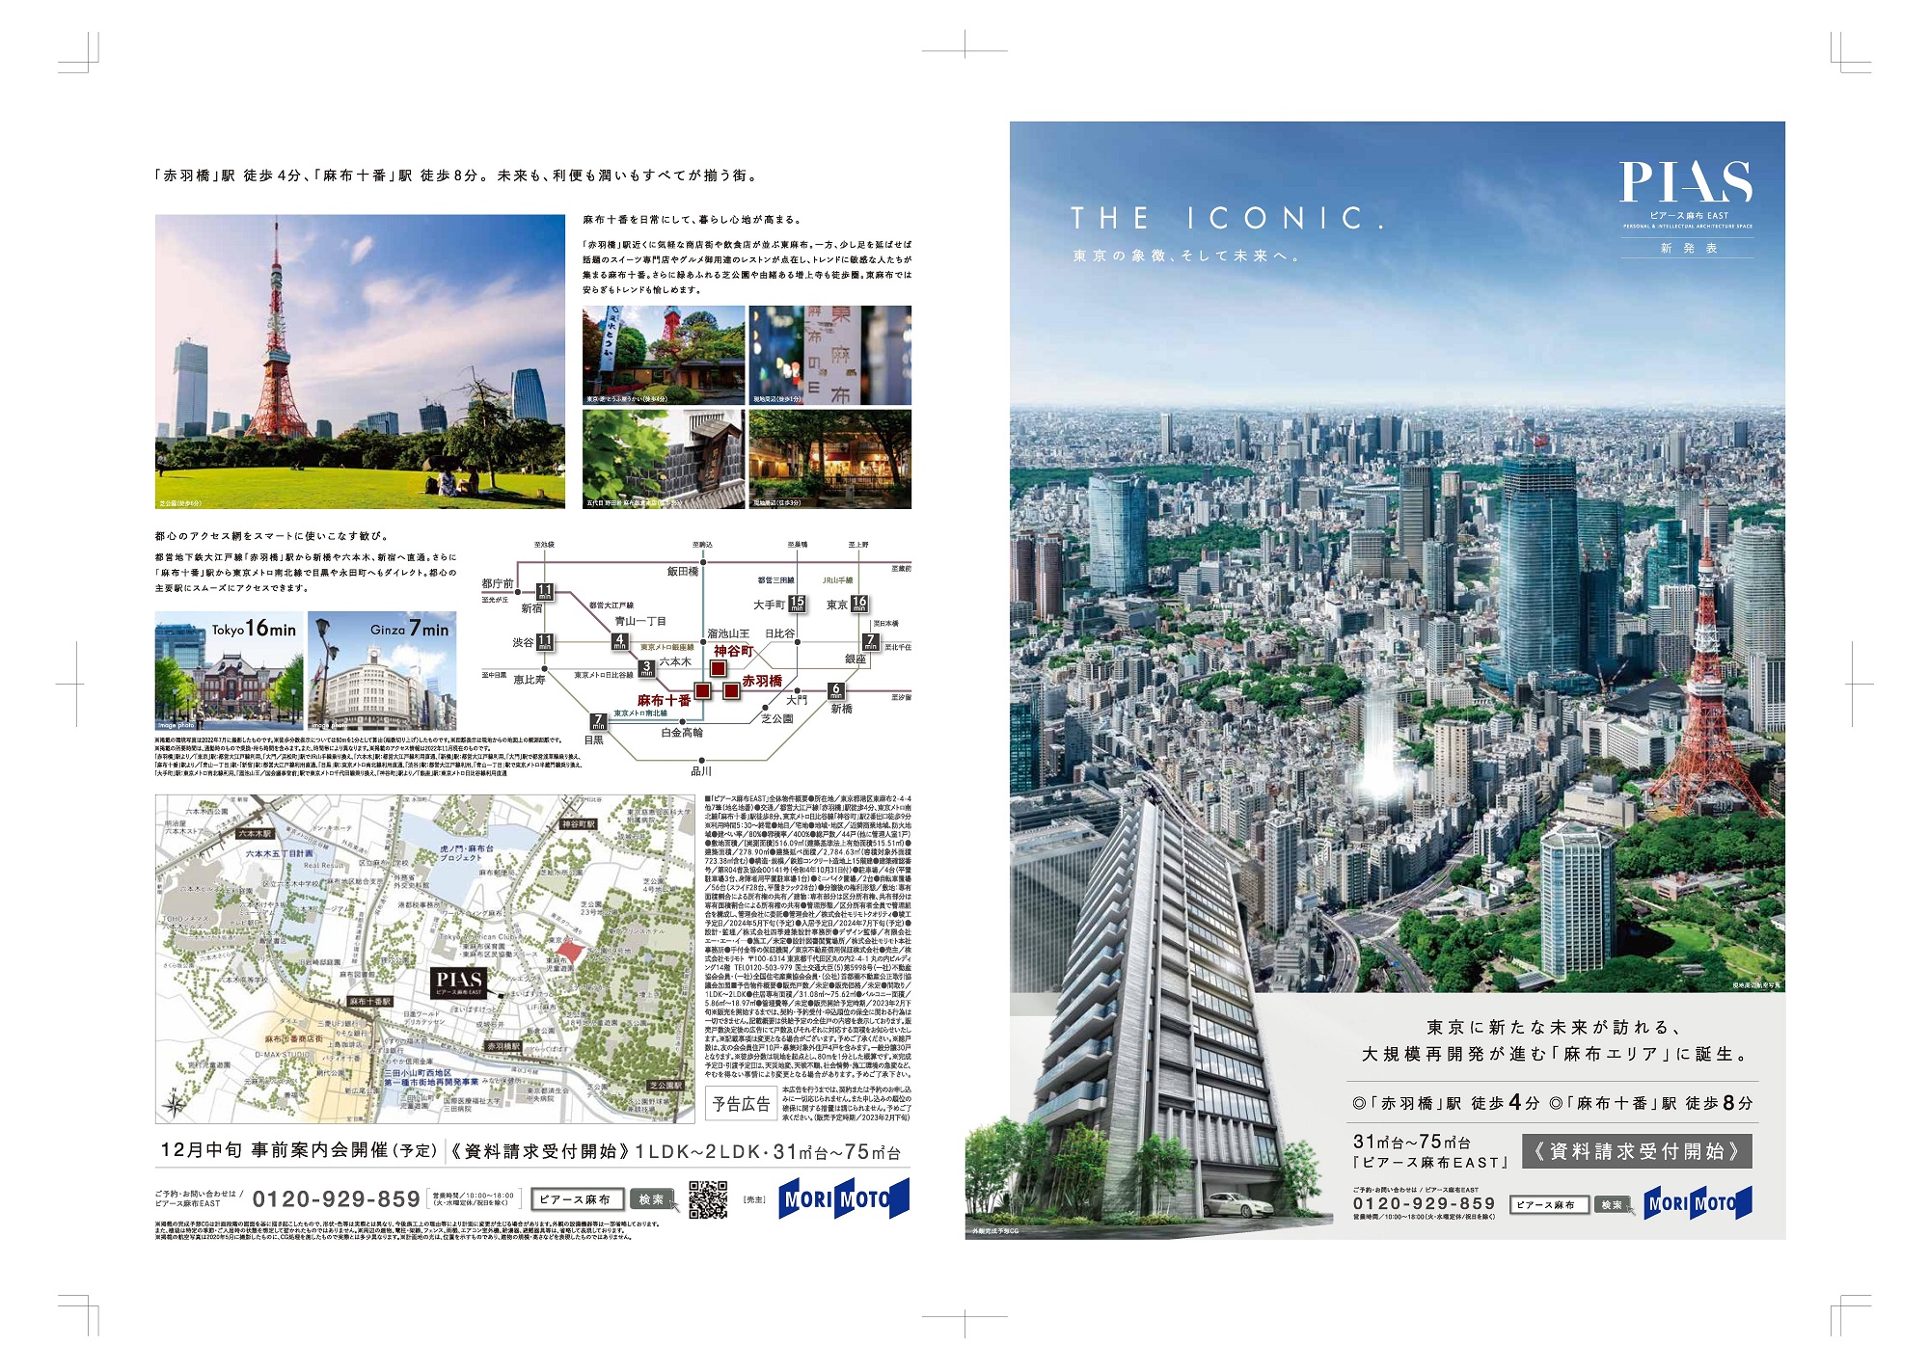Select the QR code on the left page
The image size is (1929, 1372).
[709, 1199]
